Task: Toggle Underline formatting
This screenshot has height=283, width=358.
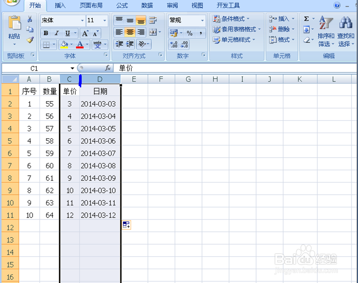Action: pyautogui.click(x=67, y=34)
